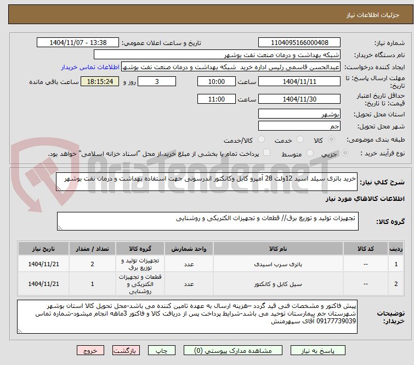Image resolution: width=414 pixels, height=365 pixels.
Task: Select the کالا radio button
Action: (x=331, y=139)
